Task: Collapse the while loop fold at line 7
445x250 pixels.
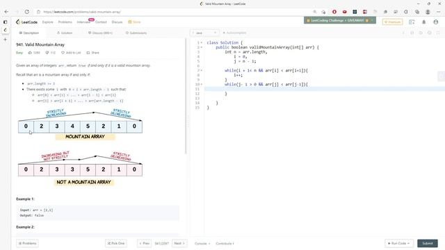Action: pos(202,71)
